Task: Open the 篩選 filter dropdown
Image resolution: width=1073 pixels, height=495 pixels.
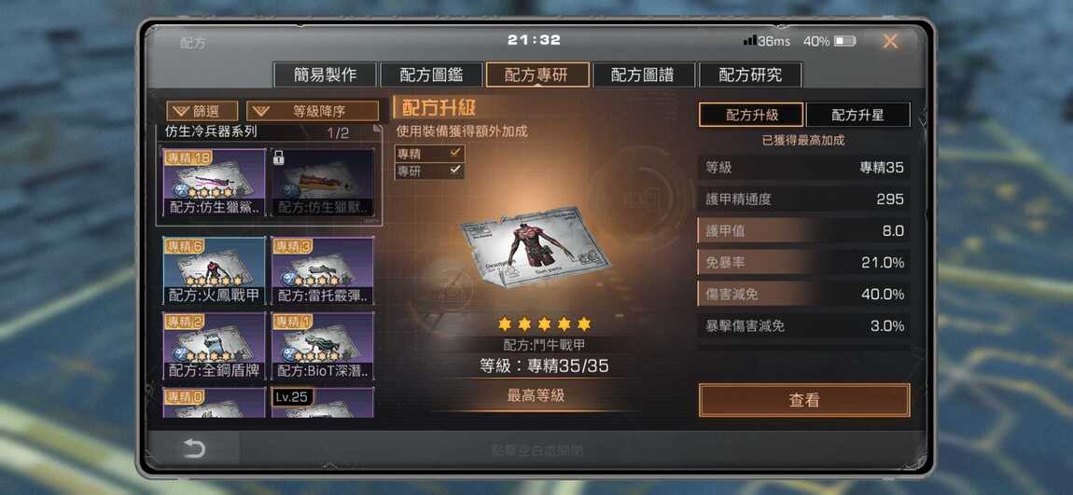Action: [202, 111]
